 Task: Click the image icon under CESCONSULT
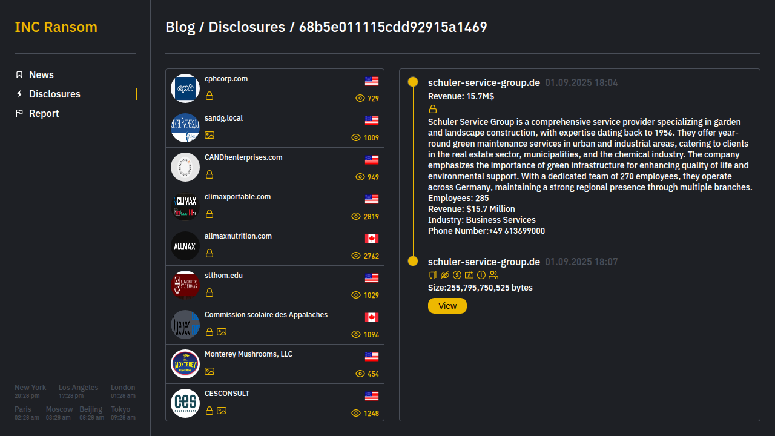coord(222,411)
